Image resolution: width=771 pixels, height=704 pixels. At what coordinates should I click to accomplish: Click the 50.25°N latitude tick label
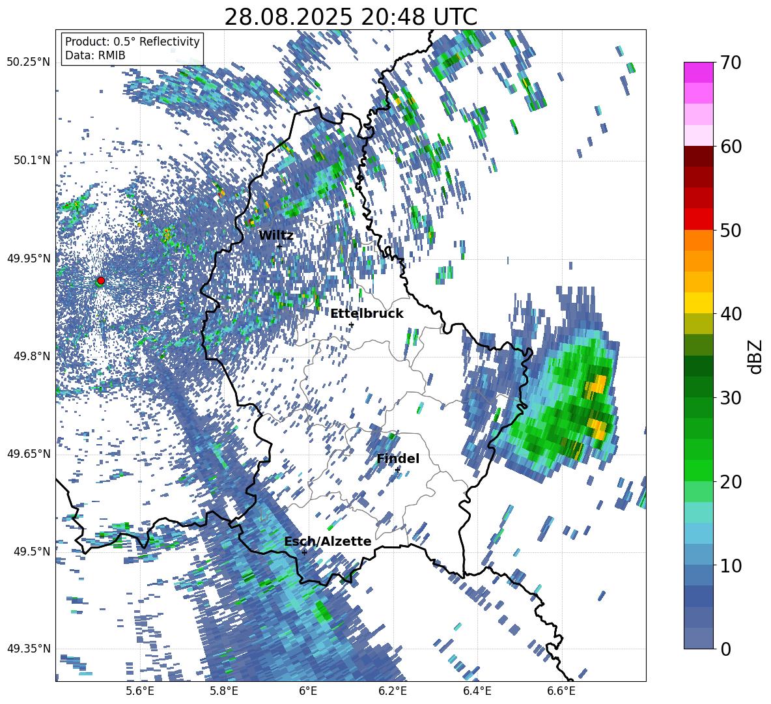click(x=29, y=63)
